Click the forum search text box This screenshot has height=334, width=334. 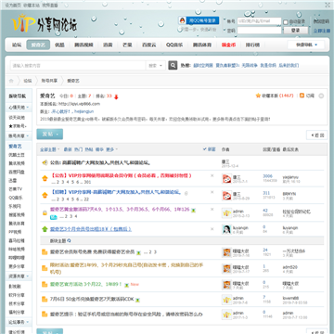[78, 66]
